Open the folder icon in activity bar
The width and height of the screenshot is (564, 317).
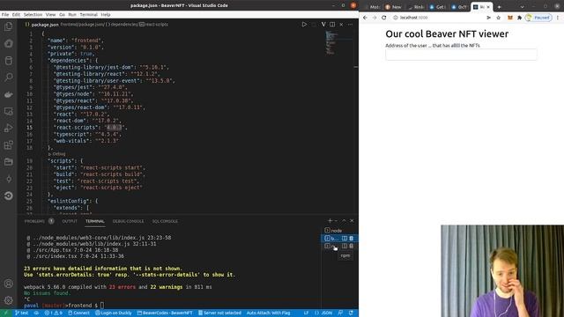pos(8,162)
